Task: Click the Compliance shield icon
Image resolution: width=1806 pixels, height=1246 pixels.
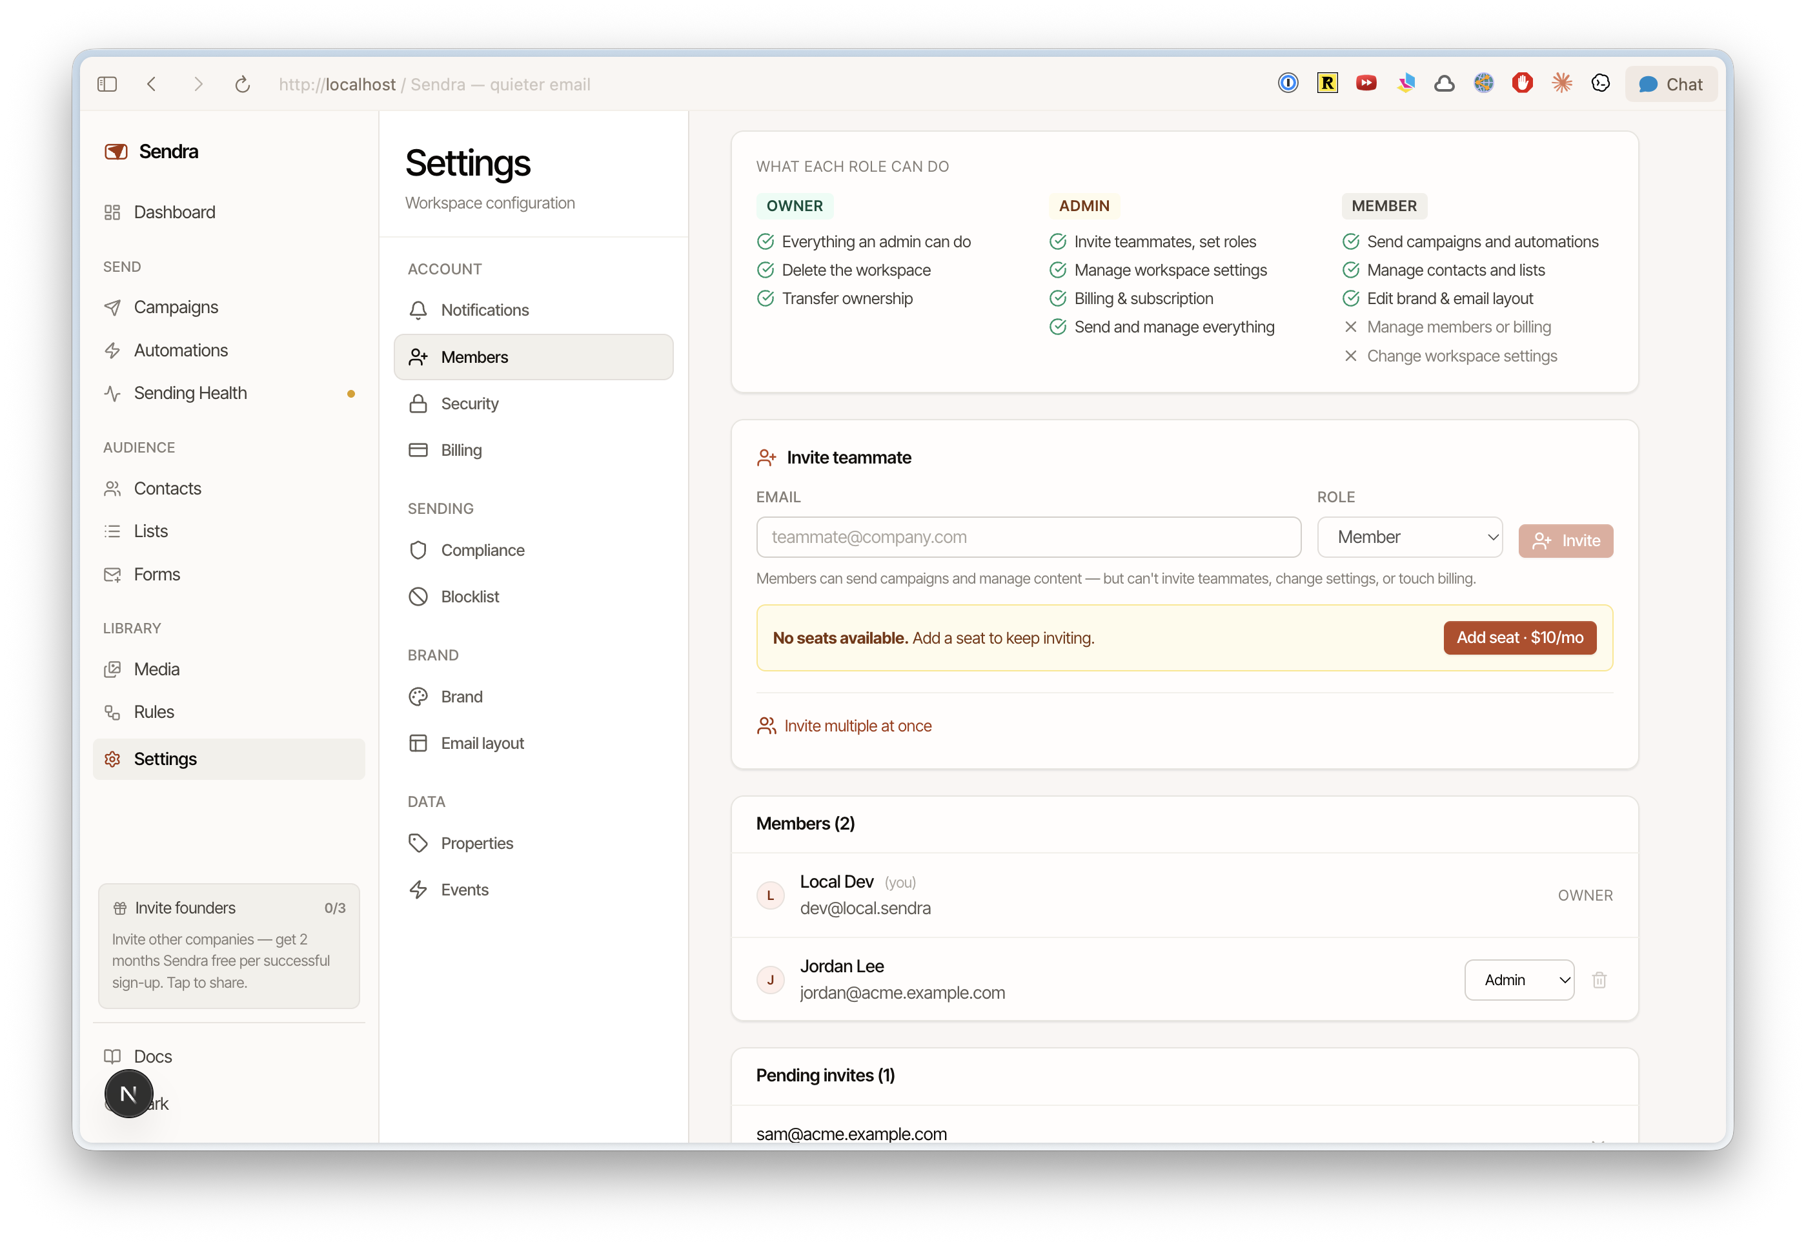Action: 418,551
